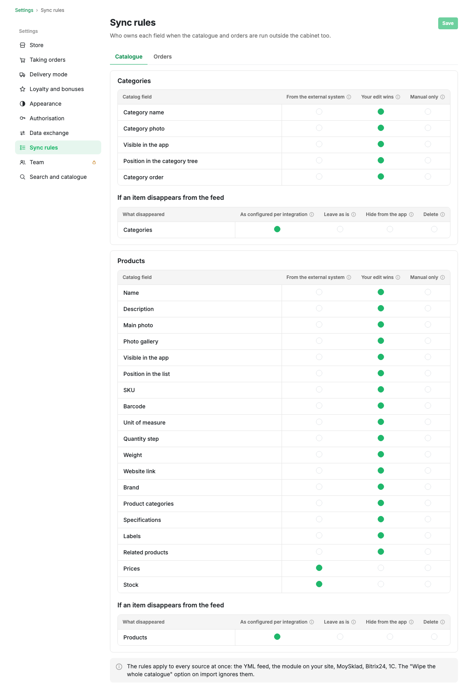Set Barcode to From the external system
473x696 pixels.
[319, 406]
